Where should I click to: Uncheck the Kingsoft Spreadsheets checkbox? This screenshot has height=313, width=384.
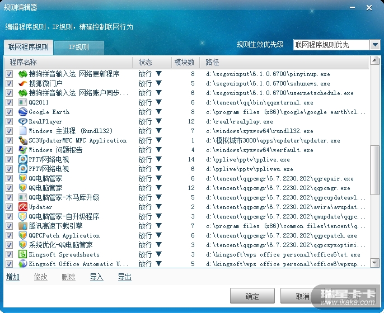[10, 254]
